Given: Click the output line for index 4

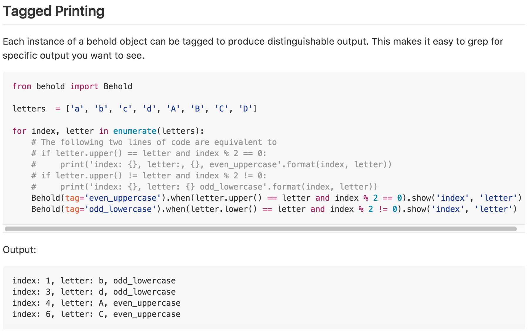Looking at the screenshot, I should (96, 303).
